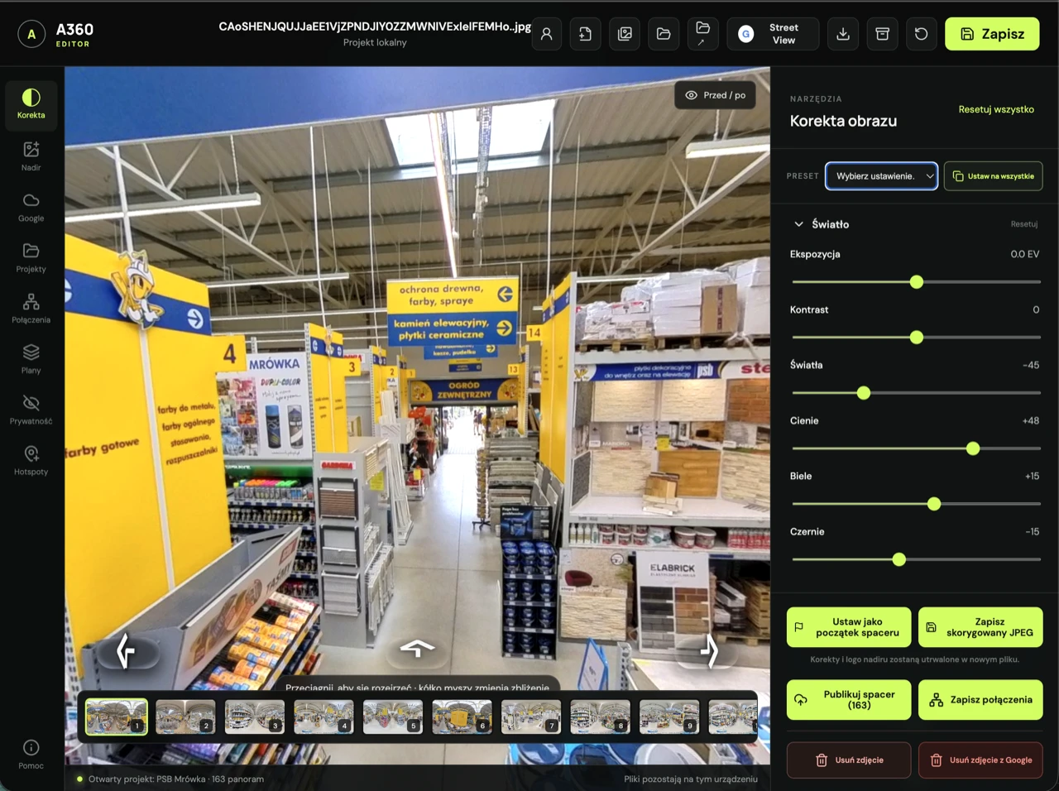This screenshot has width=1059, height=791.
Task: Select panorama thumbnail 3
Action: click(x=255, y=717)
